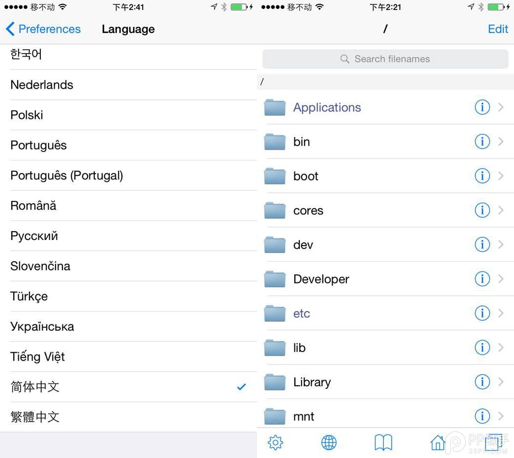Select Українська language

(x=129, y=326)
